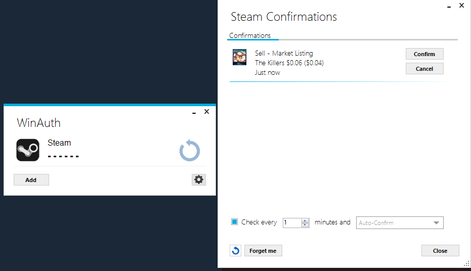Click Sell - Market Listing text
This screenshot has height=271, width=471.
coord(284,54)
